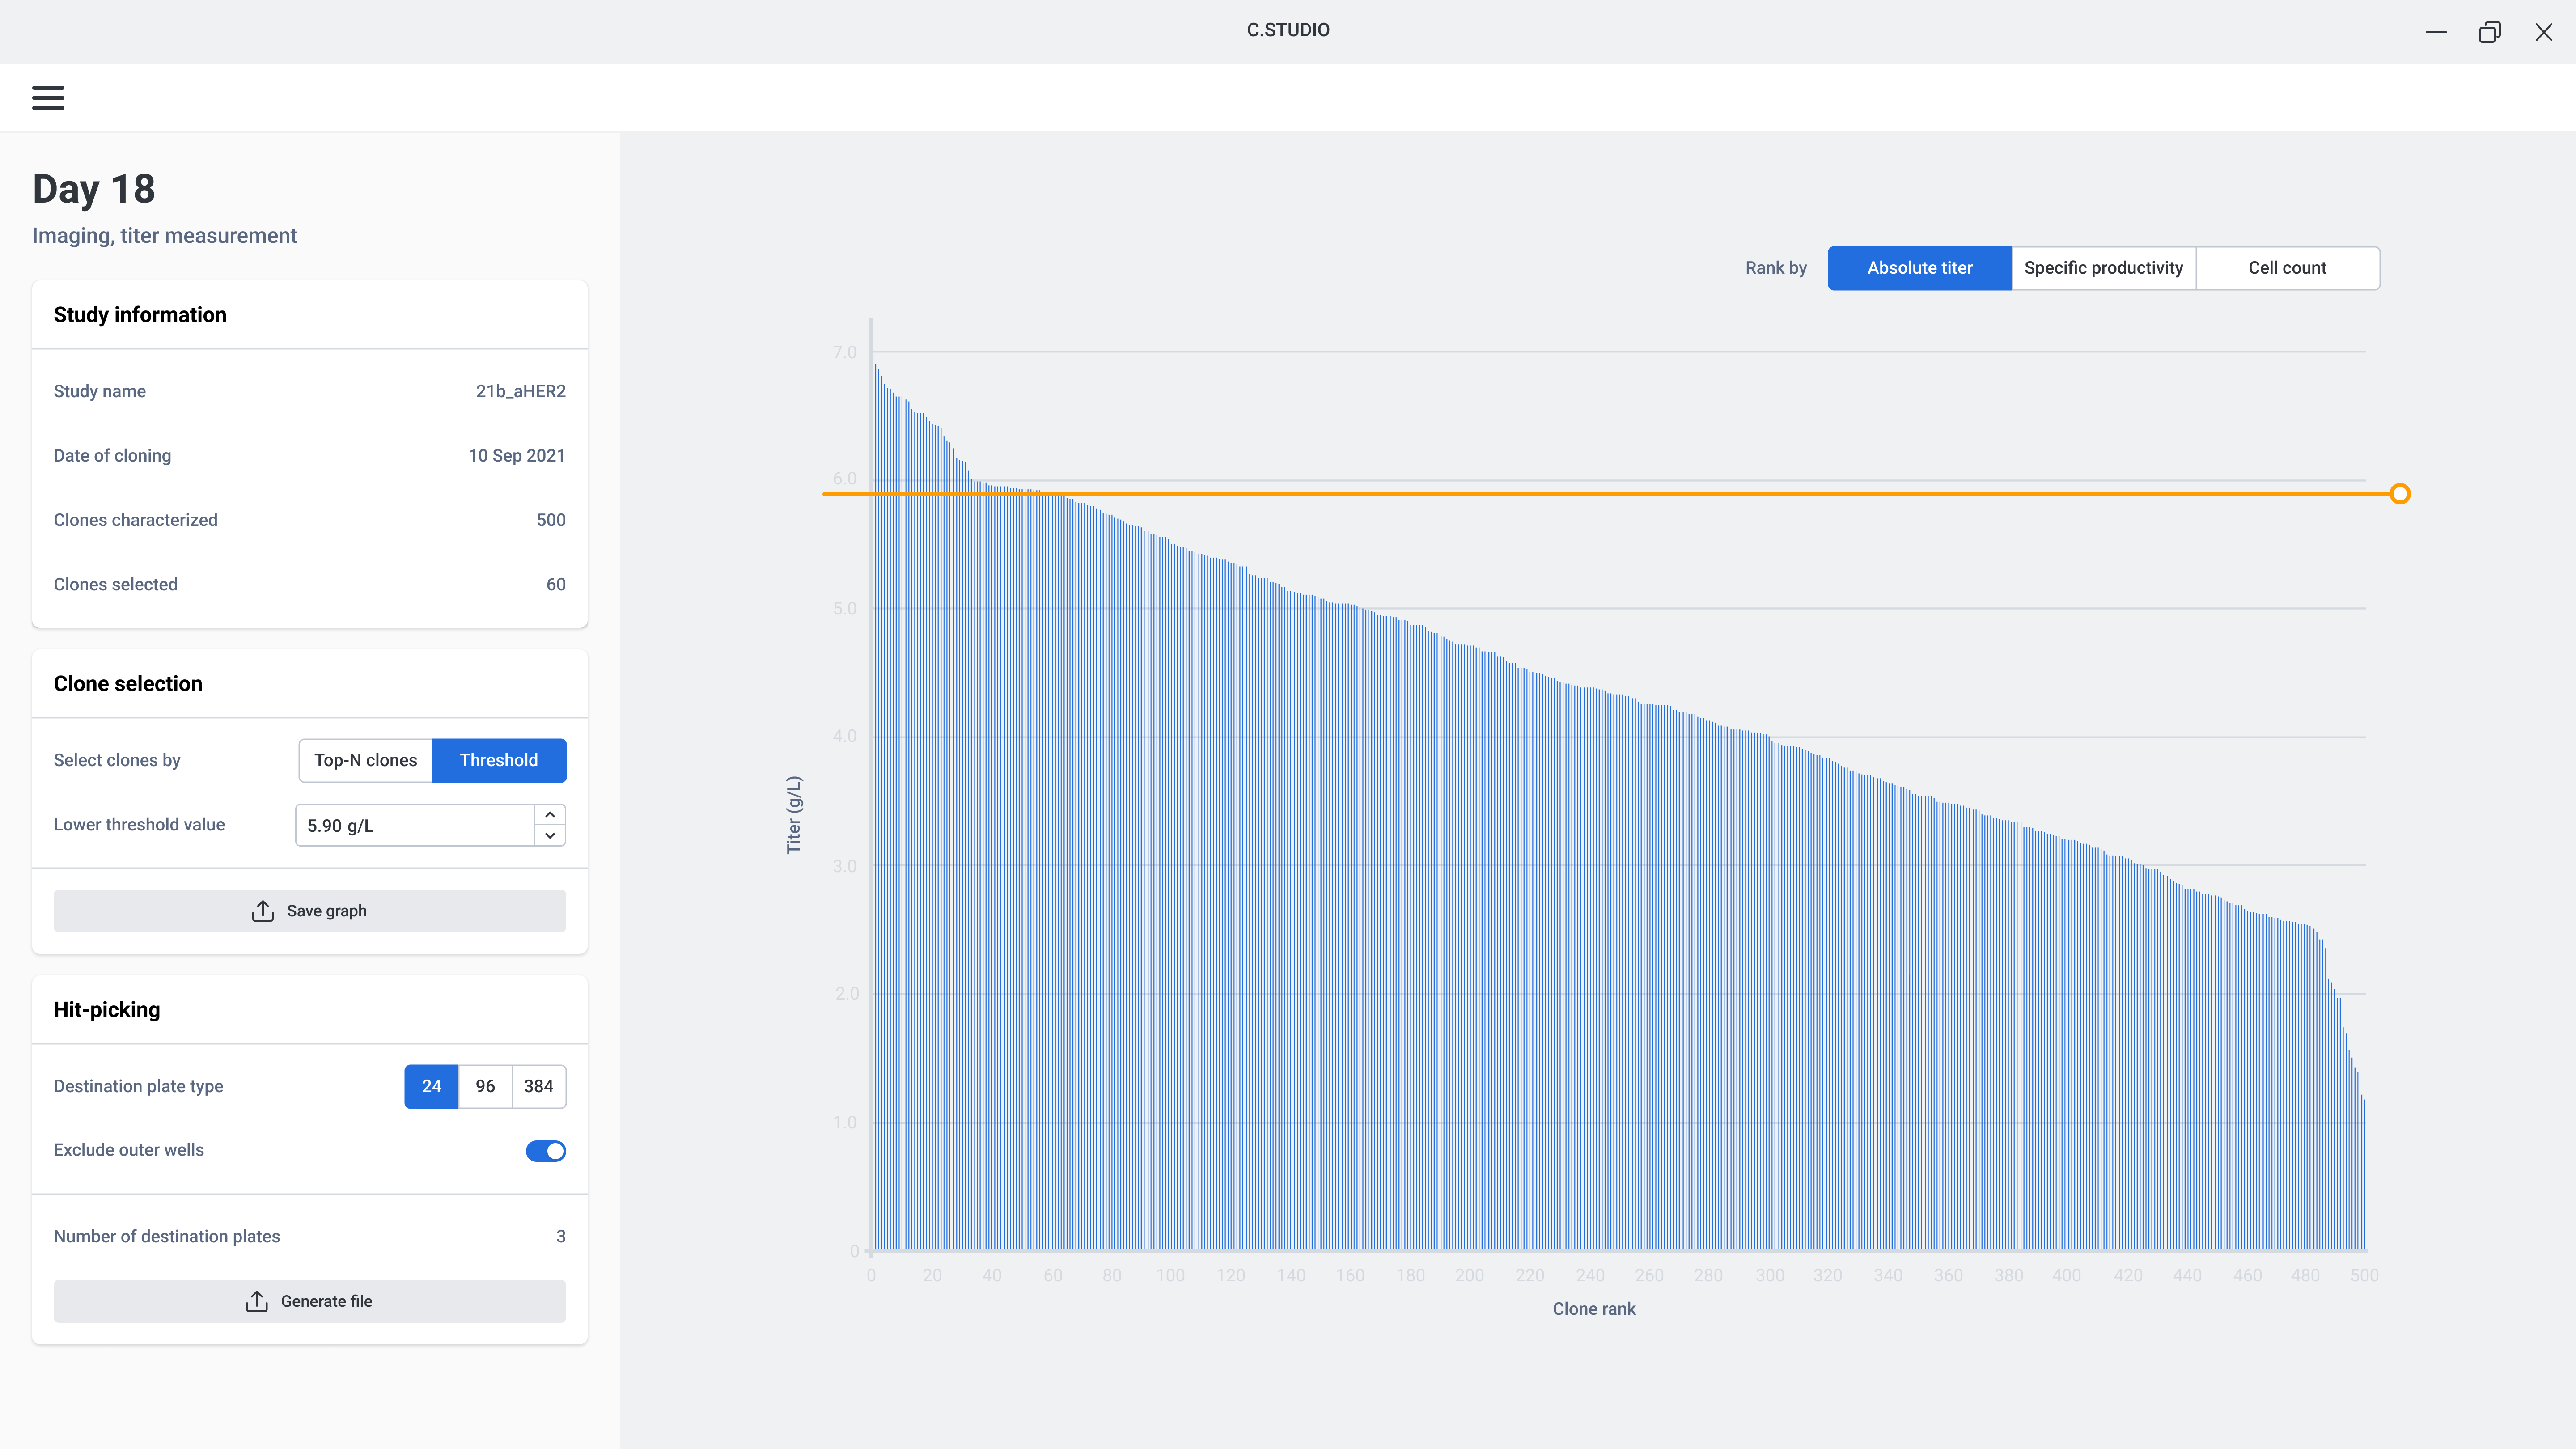
Task: Click the Clone rank axis label
Action: pos(1594,1309)
